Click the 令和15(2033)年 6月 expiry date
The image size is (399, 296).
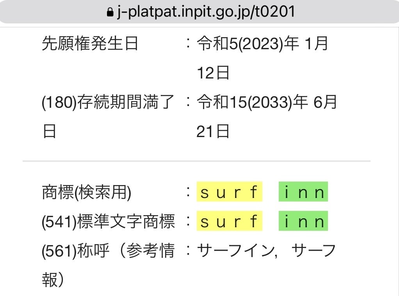point(267,103)
